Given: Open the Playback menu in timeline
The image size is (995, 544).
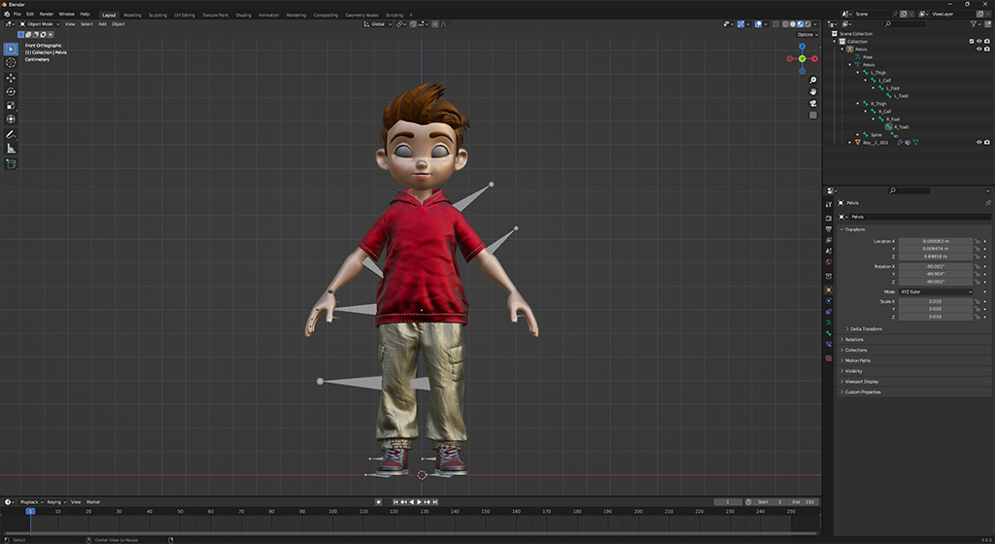Looking at the screenshot, I should (x=31, y=502).
